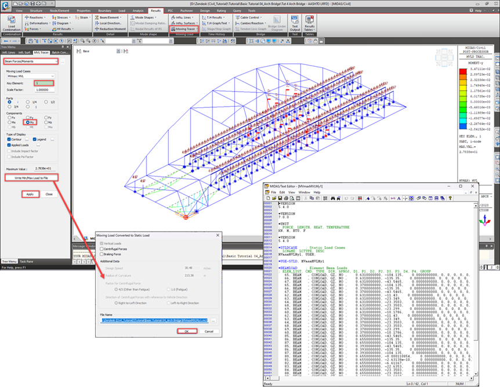Click the Find Next icon in Text Editor
The height and width of the screenshot is (387, 500).
[x=339, y=198]
